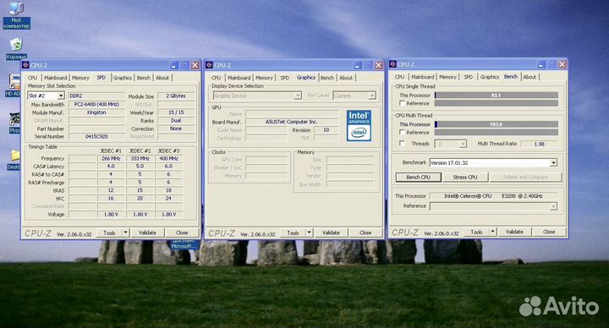The width and height of the screenshot is (609, 328).
Task: Minimize the Graphics CPU-Z window
Action: coord(357,65)
